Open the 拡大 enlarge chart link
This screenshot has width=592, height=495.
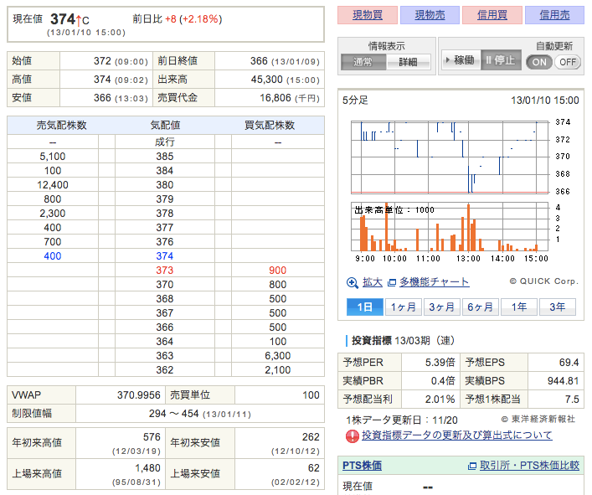pyautogui.click(x=373, y=282)
